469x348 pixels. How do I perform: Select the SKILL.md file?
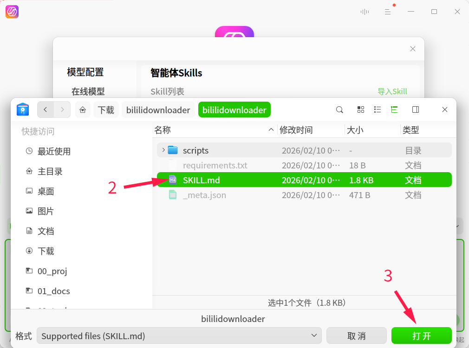click(202, 180)
